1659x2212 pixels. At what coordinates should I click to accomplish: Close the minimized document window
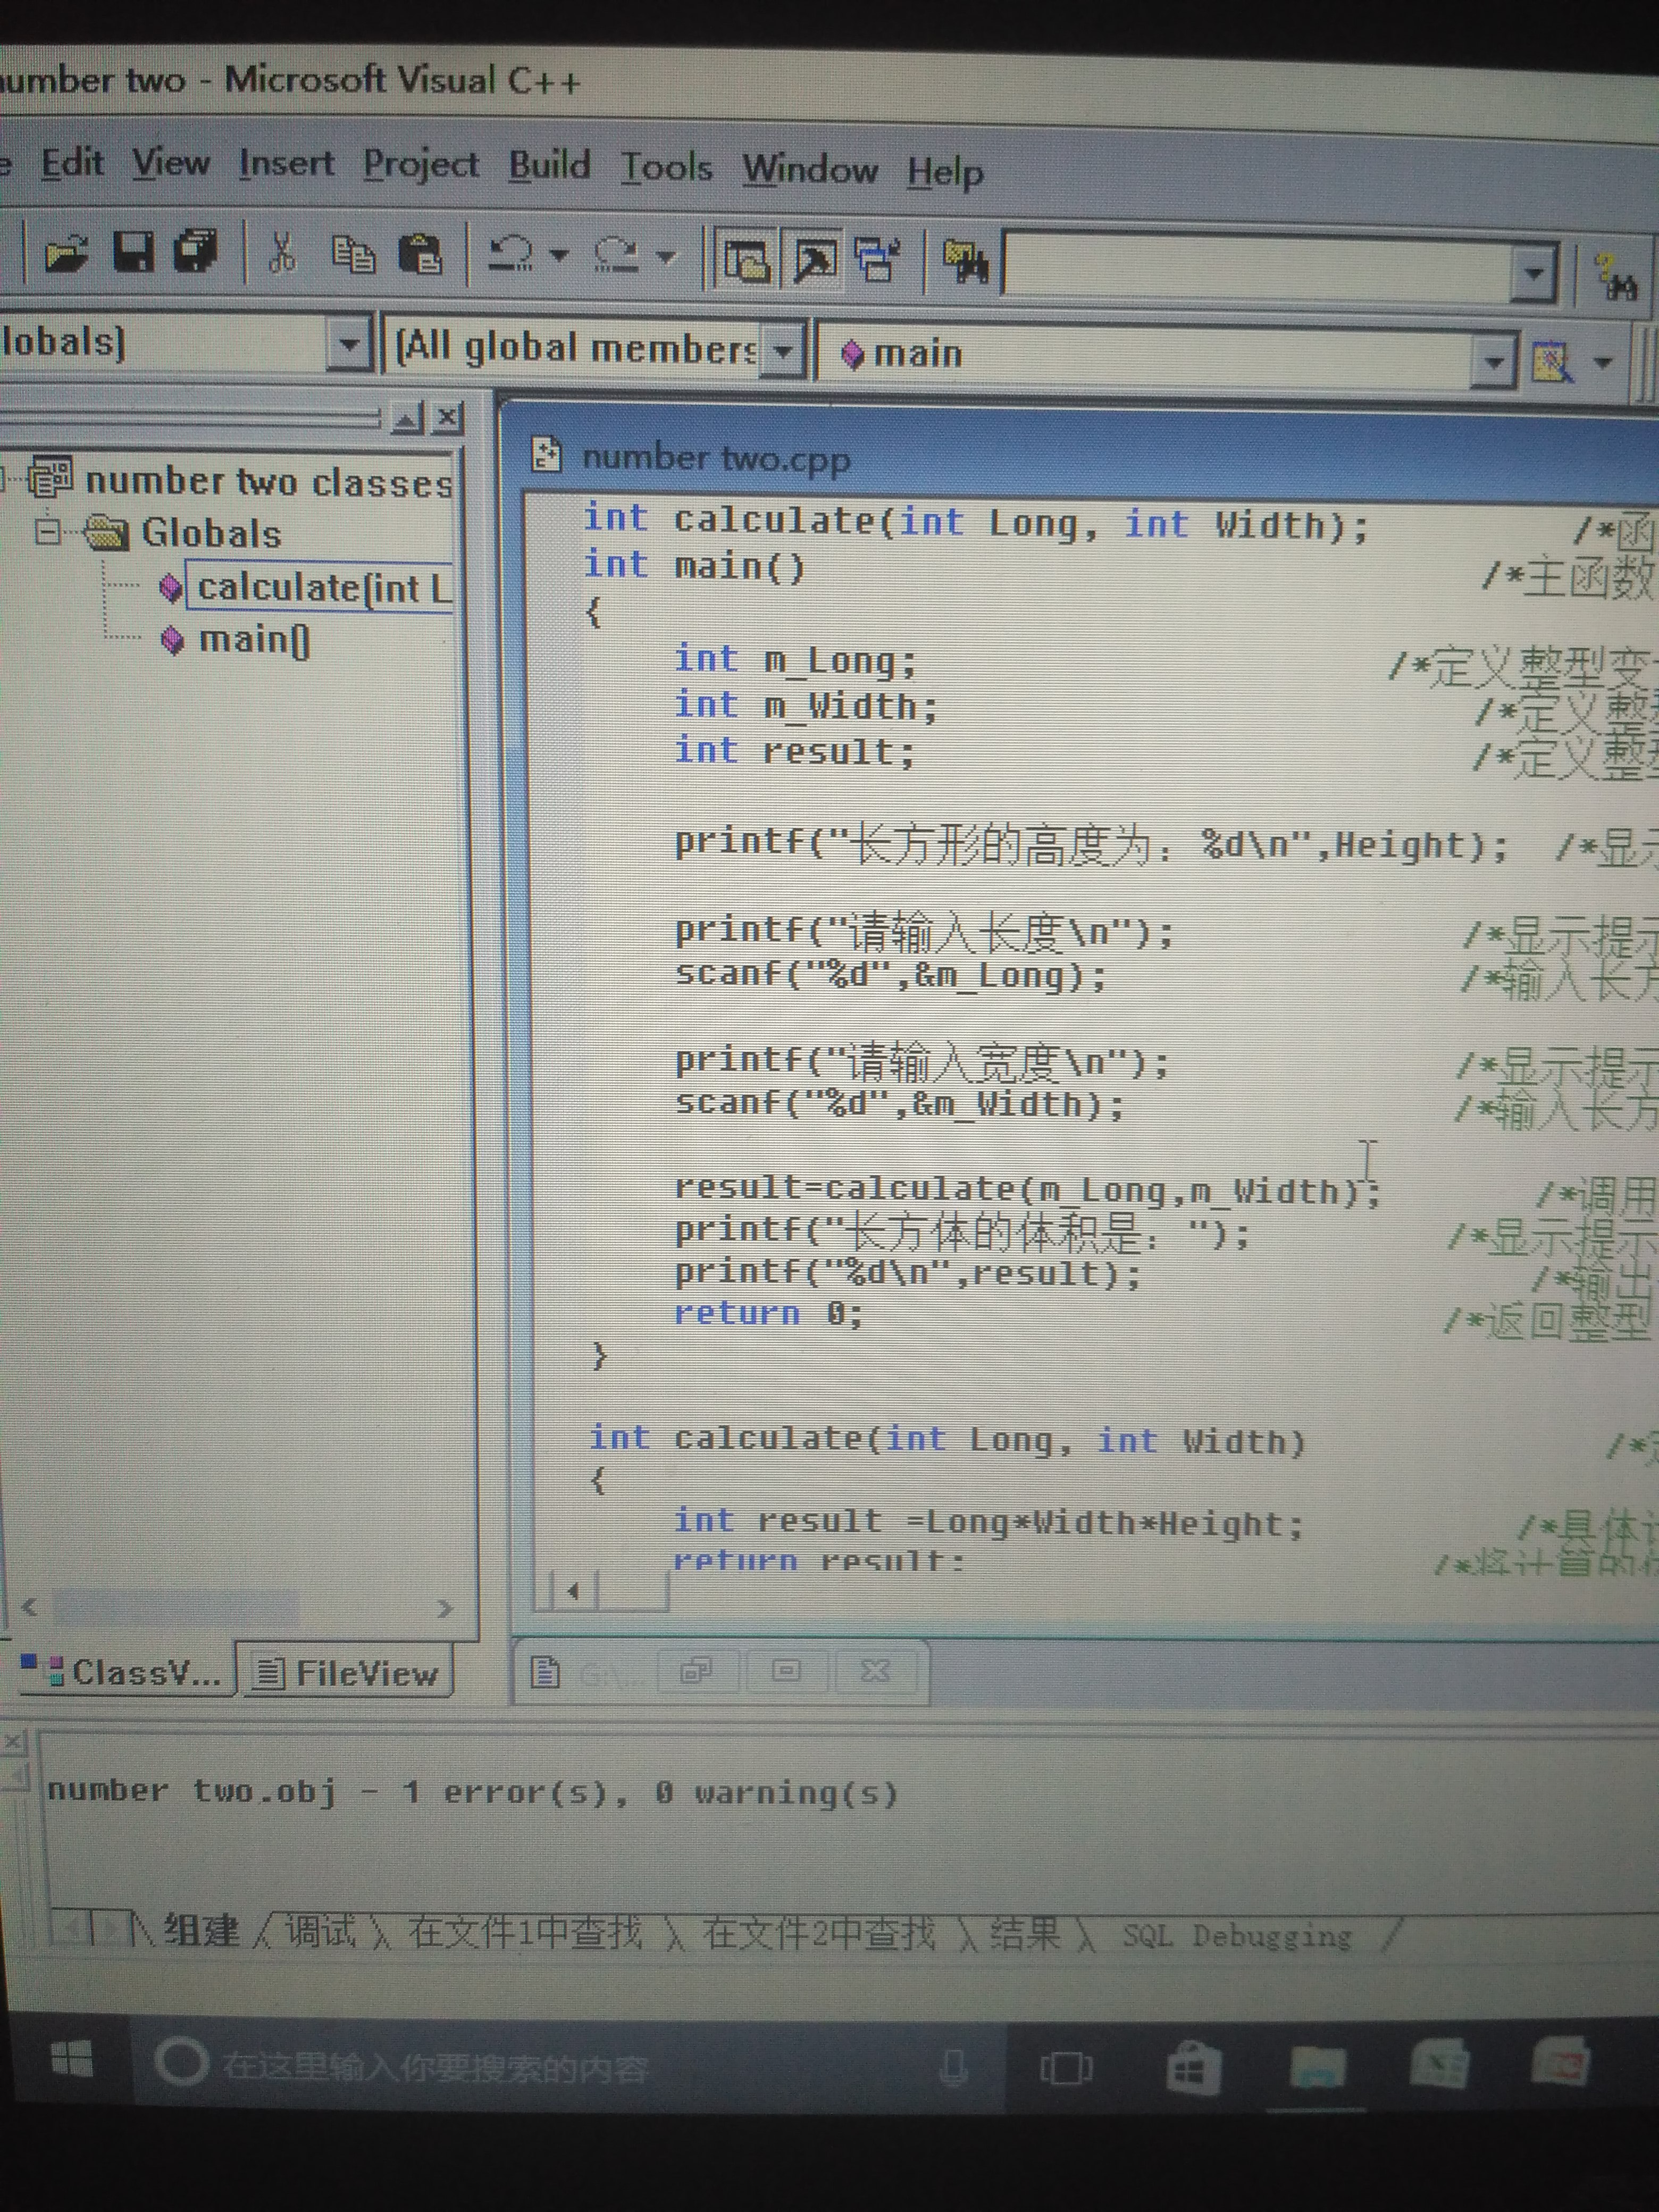875,1669
